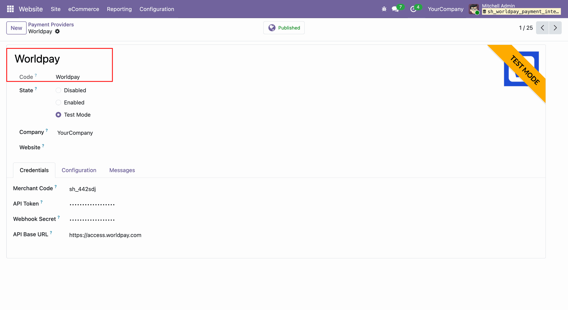Go to previous record arrow
Image resolution: width=568 pixels, height=310 pixels.
542,28
